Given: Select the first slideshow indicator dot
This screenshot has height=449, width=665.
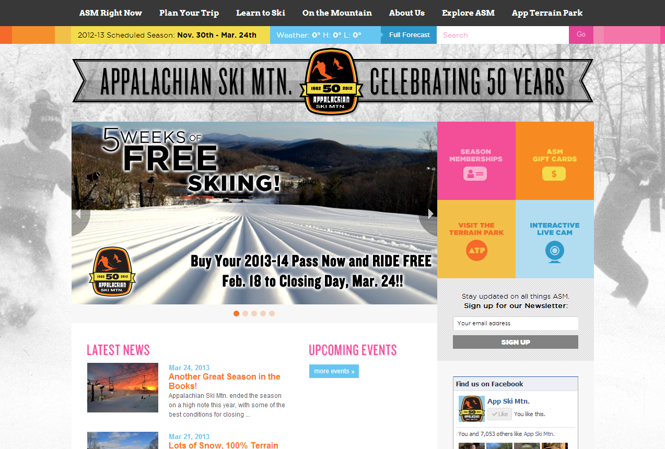Looking at the screenshot, I should point(236,314).
